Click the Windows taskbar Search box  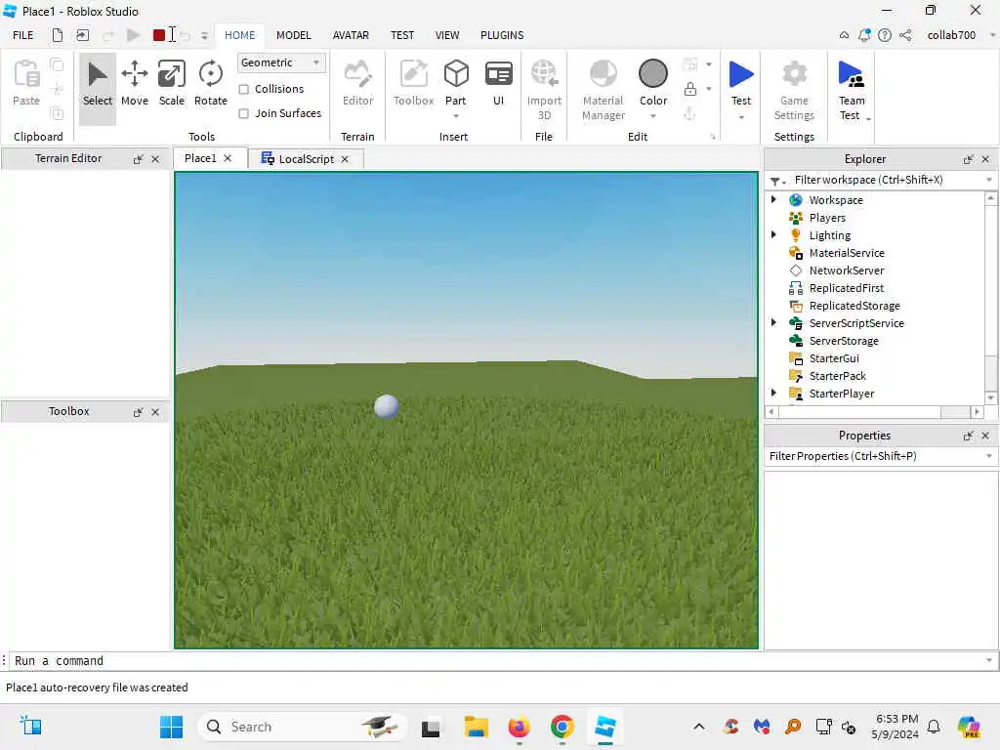[303, 727]
